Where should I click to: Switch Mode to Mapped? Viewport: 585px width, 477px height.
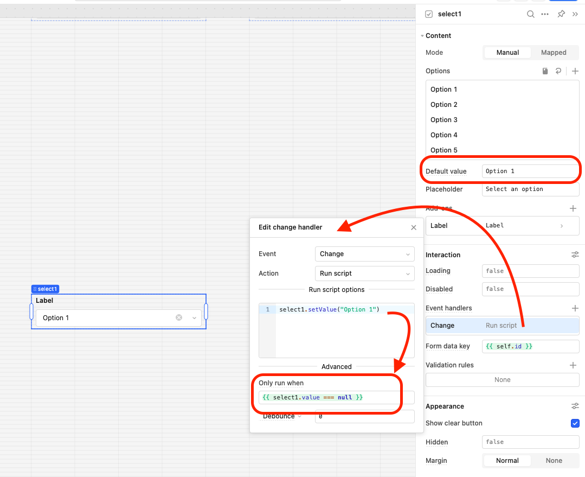pos(554,52)
